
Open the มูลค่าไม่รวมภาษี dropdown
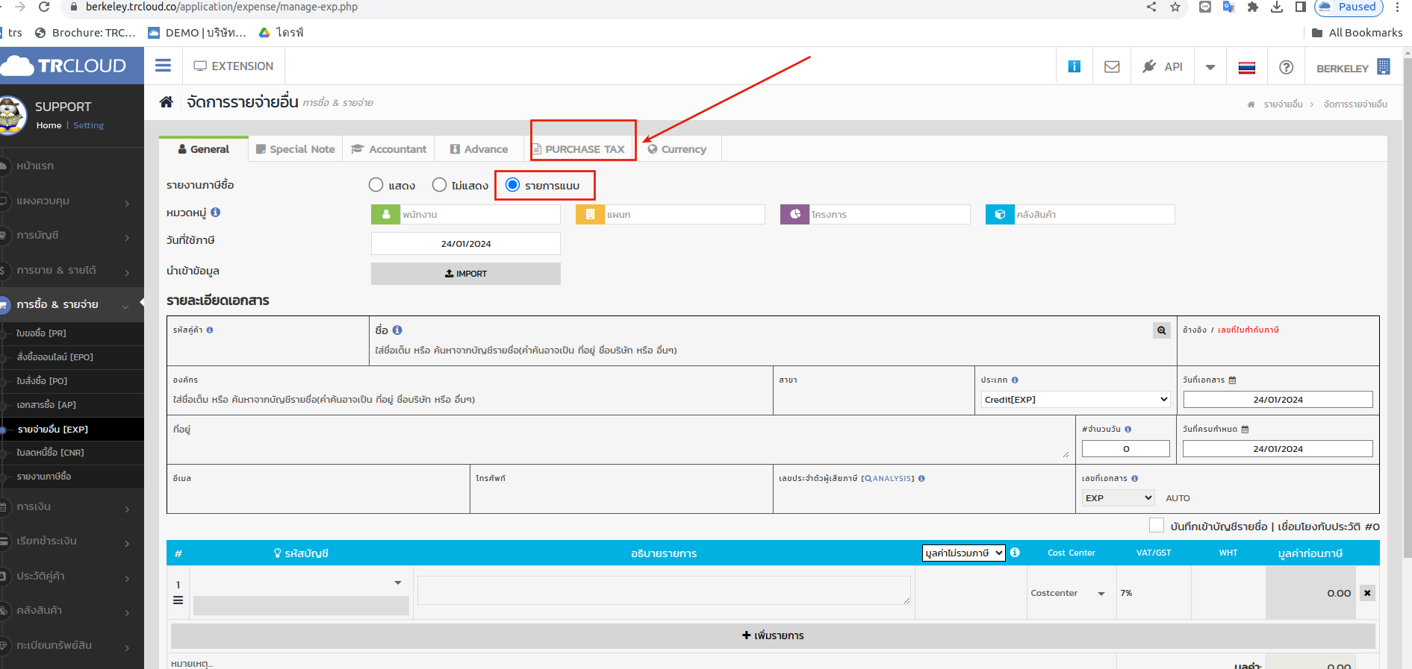tap(963, 553)
